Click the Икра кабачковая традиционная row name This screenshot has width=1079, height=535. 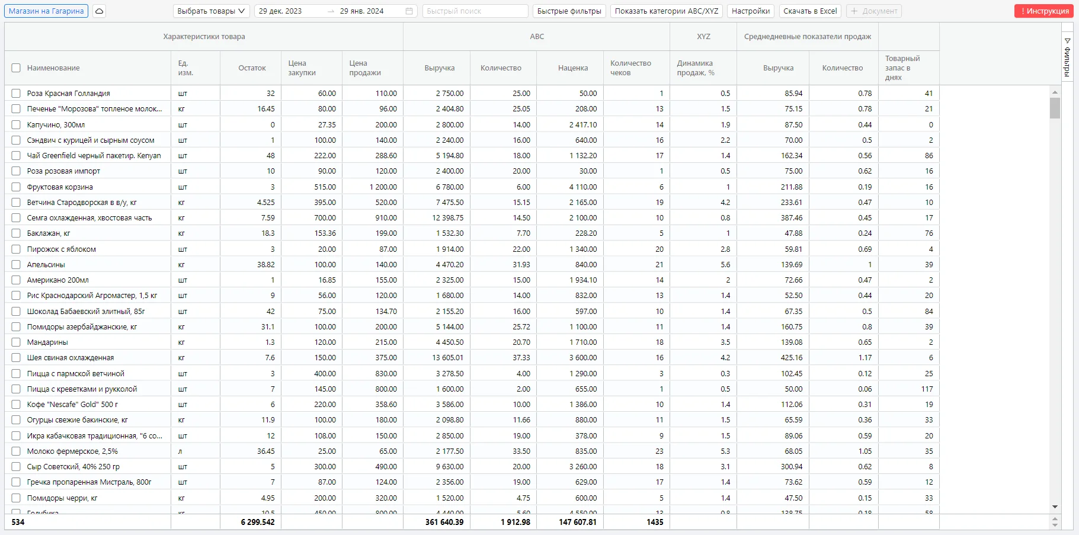coord(94,436)
